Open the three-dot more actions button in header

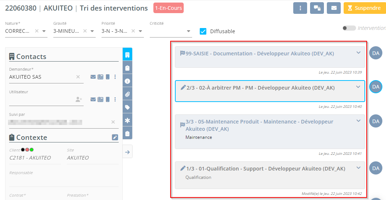300,8
